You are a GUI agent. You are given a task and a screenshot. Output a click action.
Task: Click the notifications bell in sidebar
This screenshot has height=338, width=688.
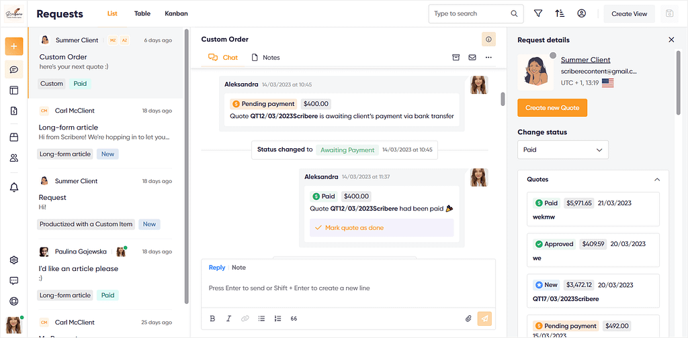(x=14, y=187)
